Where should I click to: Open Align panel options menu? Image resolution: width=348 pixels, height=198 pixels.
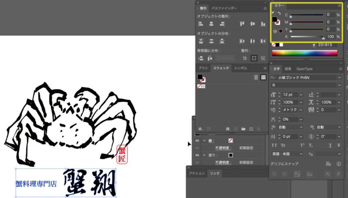265,8
